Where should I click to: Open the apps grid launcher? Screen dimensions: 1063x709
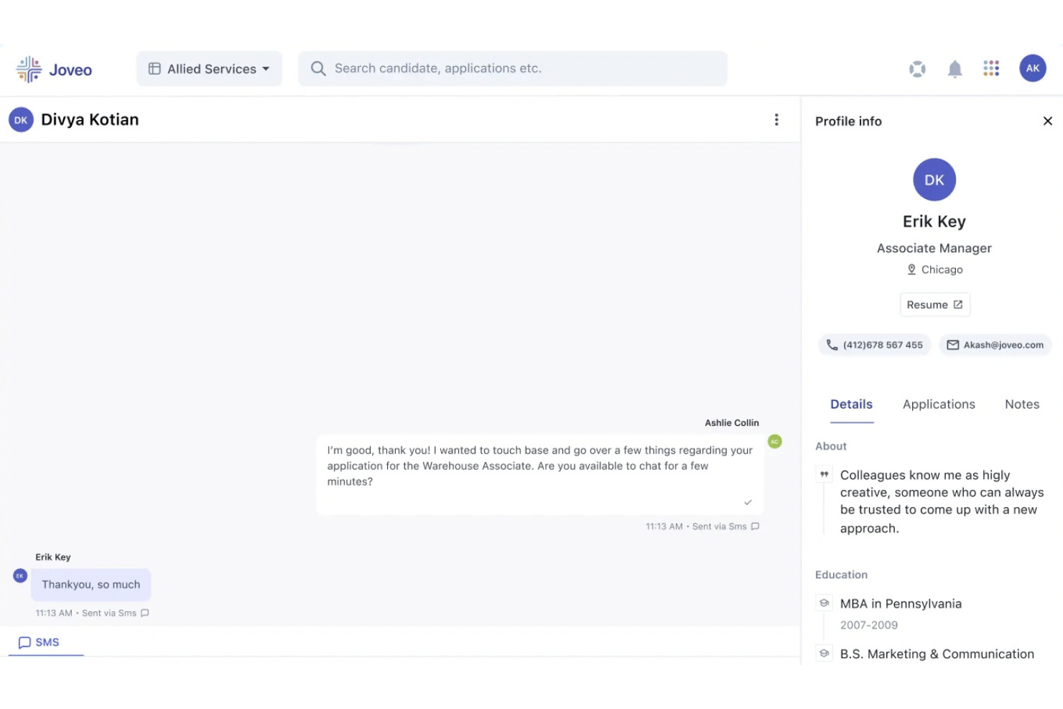coord(991,68)
